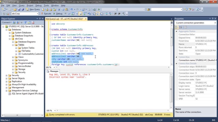This screenshot has height=122, width=218.
Task: Click the Save All icon in toolbar
Action: click(x=23, y=9)
